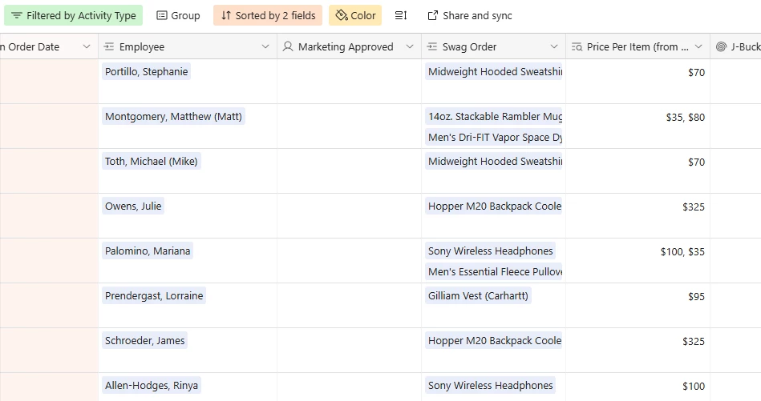The image size is (761, 401).
Task: Expand the Price Per Item column dropdown
Action: pos(698,46)
